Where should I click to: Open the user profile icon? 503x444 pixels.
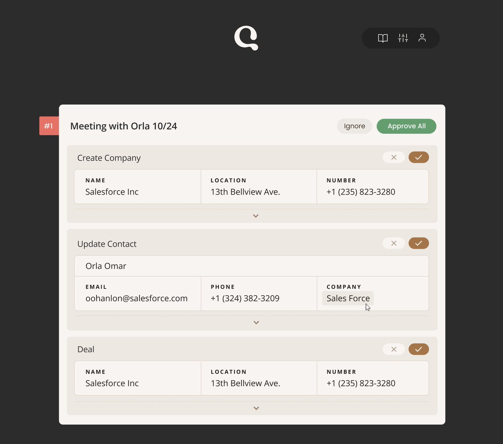click(422, 38)
